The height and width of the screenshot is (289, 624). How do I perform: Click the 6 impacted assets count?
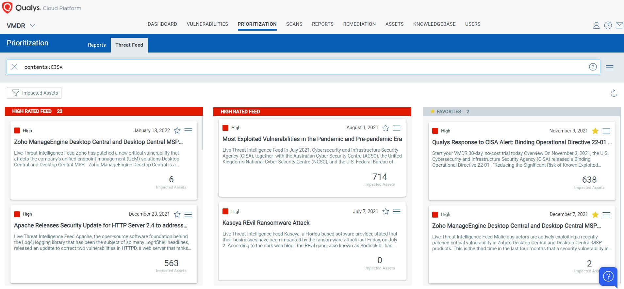(x=171, y=179)
